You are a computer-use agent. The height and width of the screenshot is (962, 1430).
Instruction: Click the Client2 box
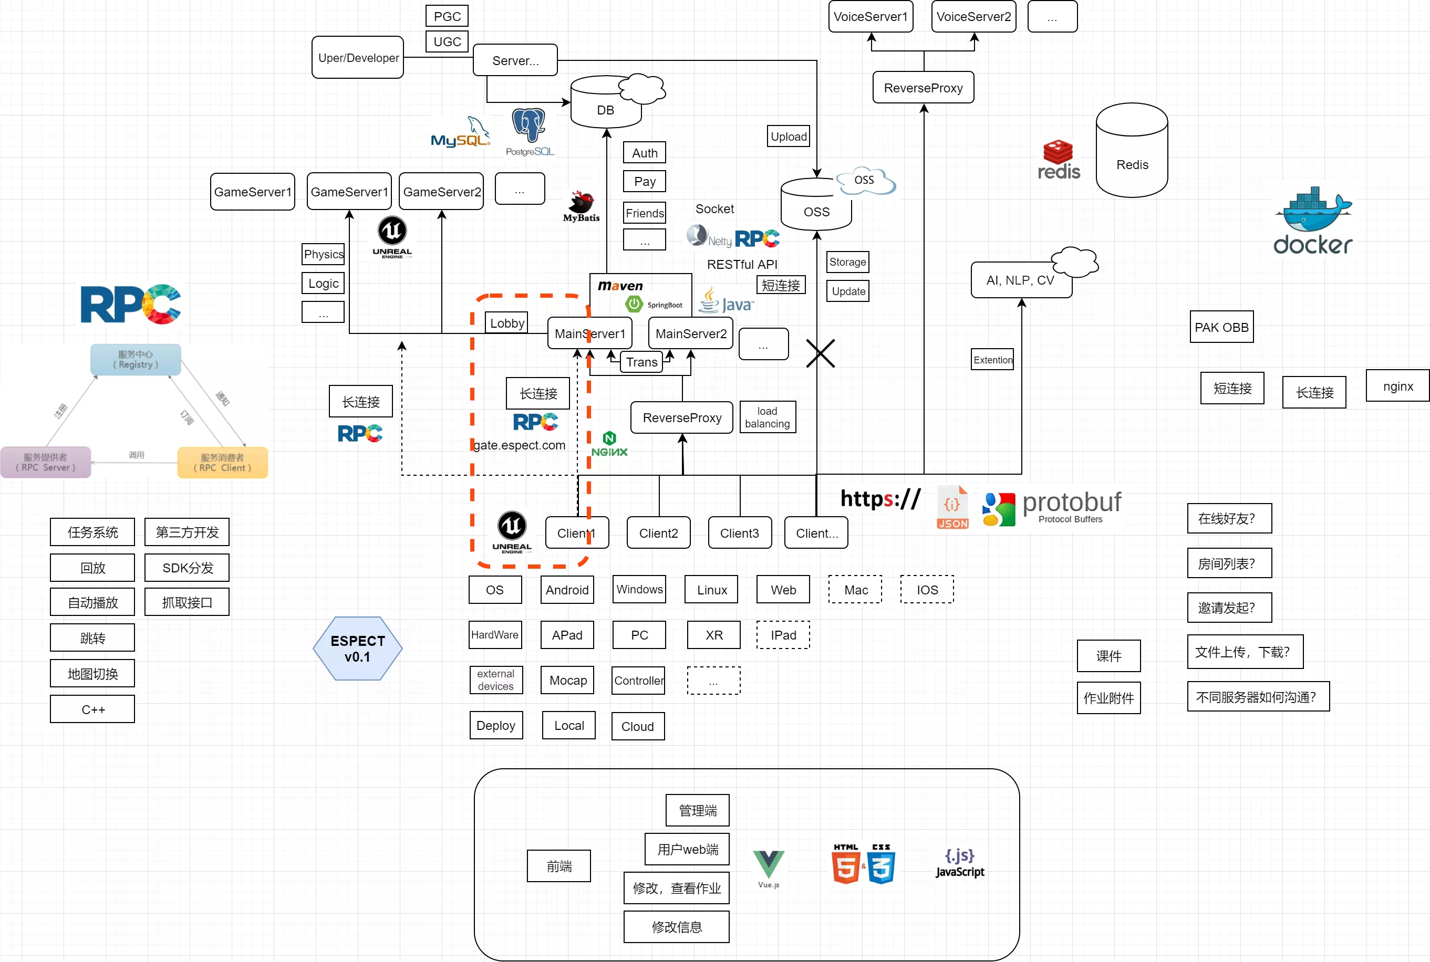659,532
